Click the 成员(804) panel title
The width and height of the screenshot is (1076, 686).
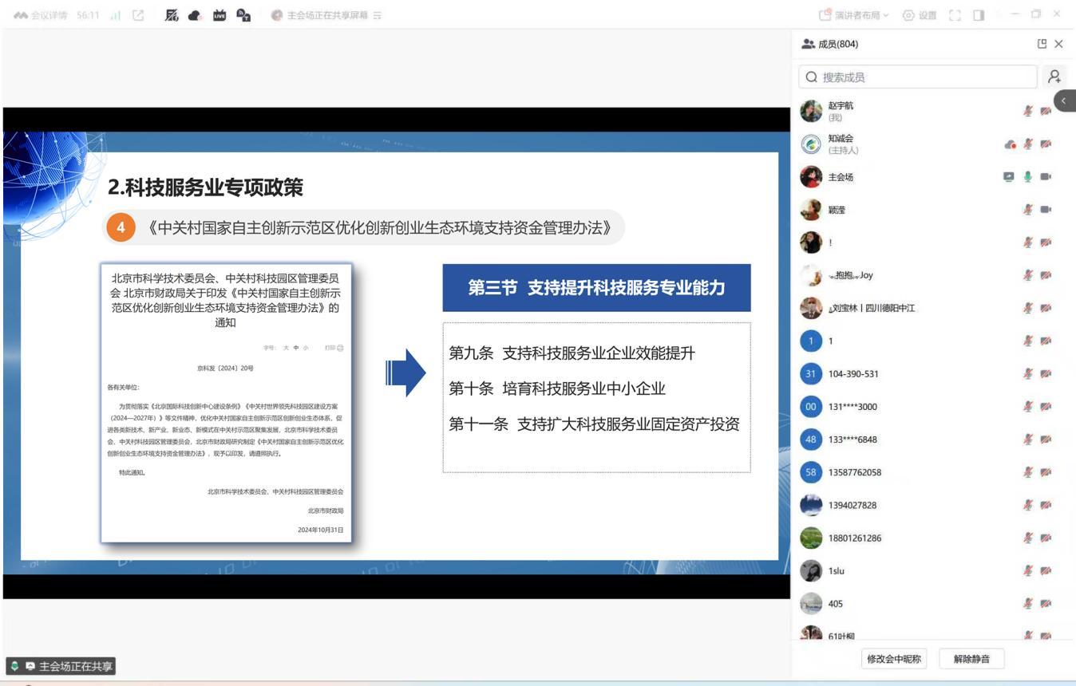pyautogui.click(x=837, y=44)
